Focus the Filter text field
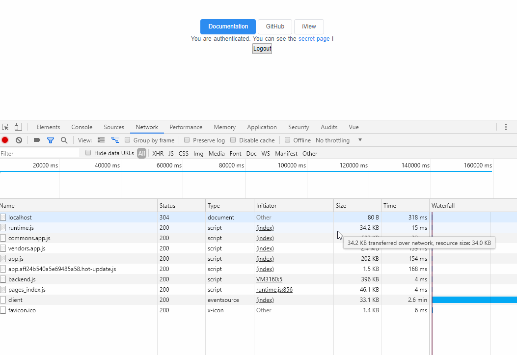517x355 pixels. click(40, 153)
